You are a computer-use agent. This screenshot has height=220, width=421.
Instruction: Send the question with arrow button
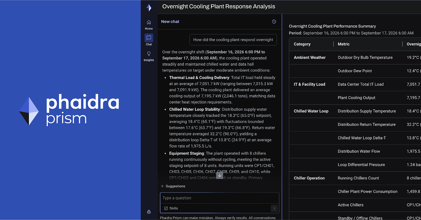(x=274, y=208)
